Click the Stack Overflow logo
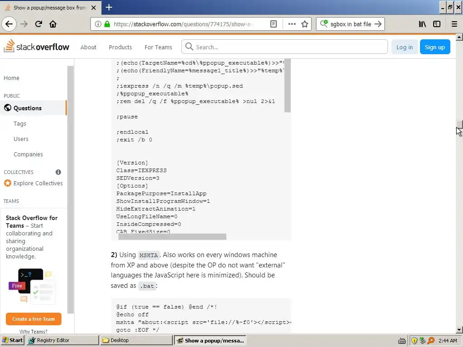The width and height of the screenshot is (463, 347). tap(36, 47)
